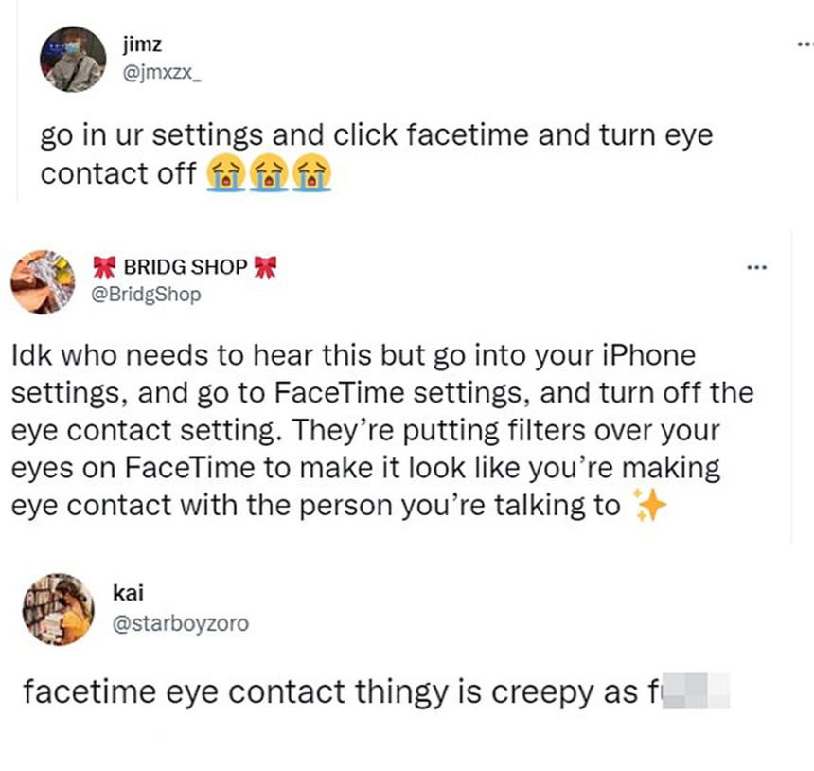The image size is (814, 771).
Task: Click the BRIDG SHOP display name
Action: 186,268
